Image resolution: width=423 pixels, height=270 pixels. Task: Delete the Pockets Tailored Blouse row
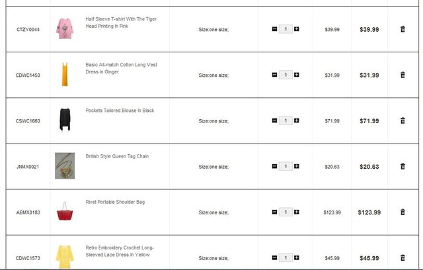pyautogui.click(x=403, y=120)
